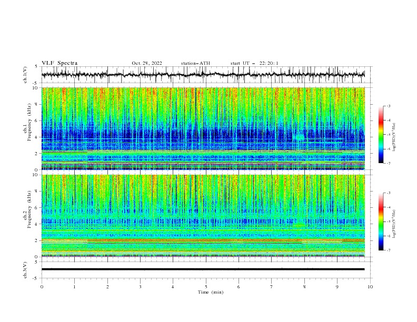The image size is (417, 322).
Task: Click the time axis tick label '10'
Action: pos(370,287)
